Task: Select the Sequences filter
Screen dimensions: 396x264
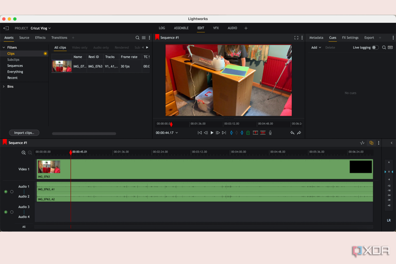Action: [15, 65]
